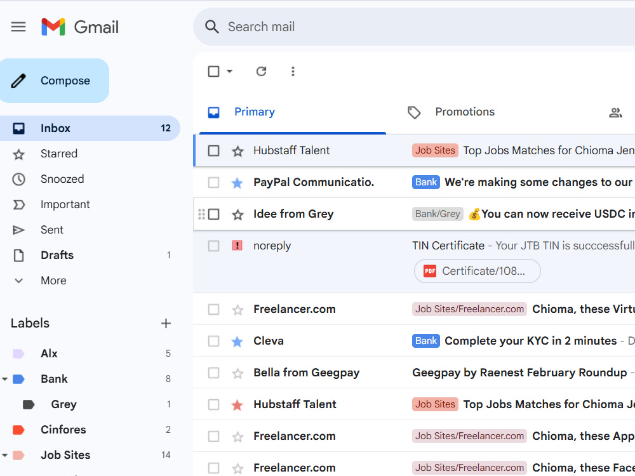Open the Geegpay by Raenest February Roundup email

pyautogui.click(x=519, y=373)
